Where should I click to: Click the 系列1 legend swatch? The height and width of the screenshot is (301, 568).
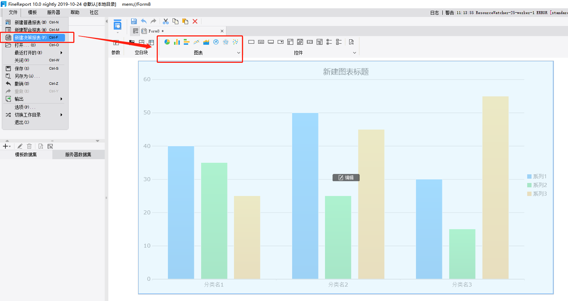point(529,176)
